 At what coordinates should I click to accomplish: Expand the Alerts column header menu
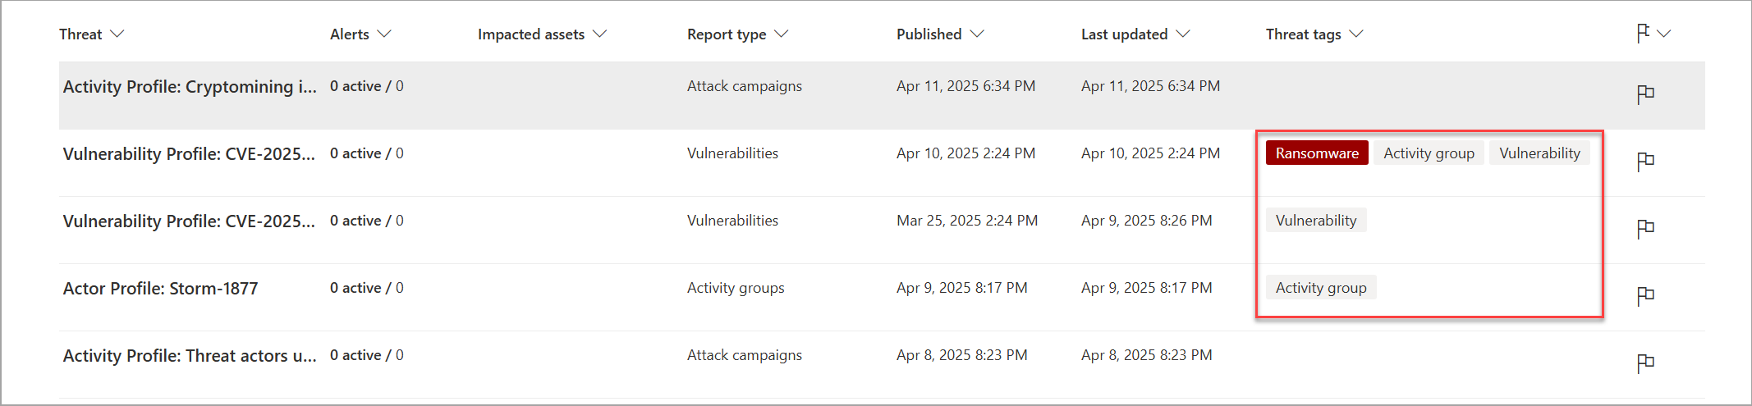click(360, 34)
